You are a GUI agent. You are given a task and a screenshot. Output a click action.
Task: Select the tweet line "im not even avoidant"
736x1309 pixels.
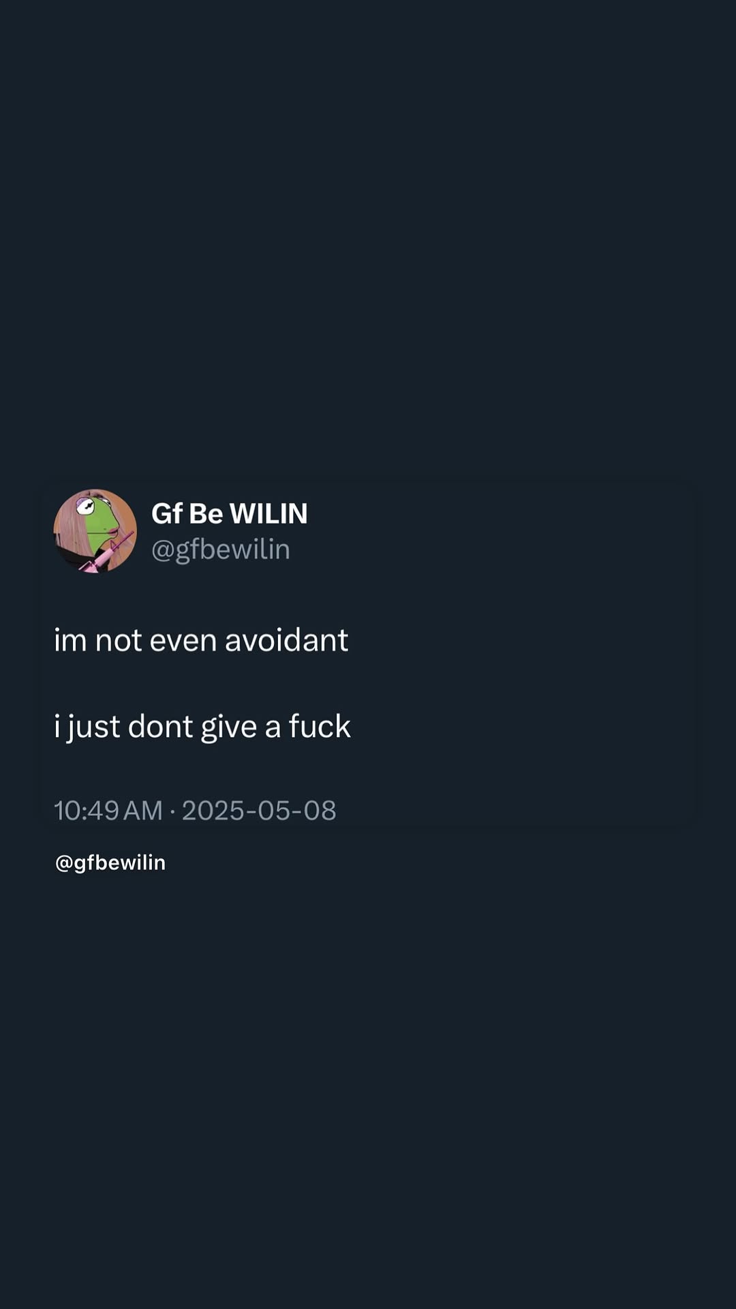click(201, 640)
